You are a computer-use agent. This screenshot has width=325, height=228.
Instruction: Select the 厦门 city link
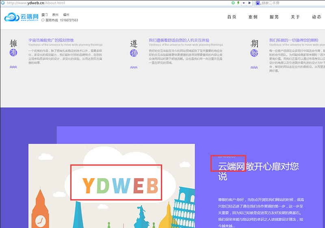[x=44, y=15]
